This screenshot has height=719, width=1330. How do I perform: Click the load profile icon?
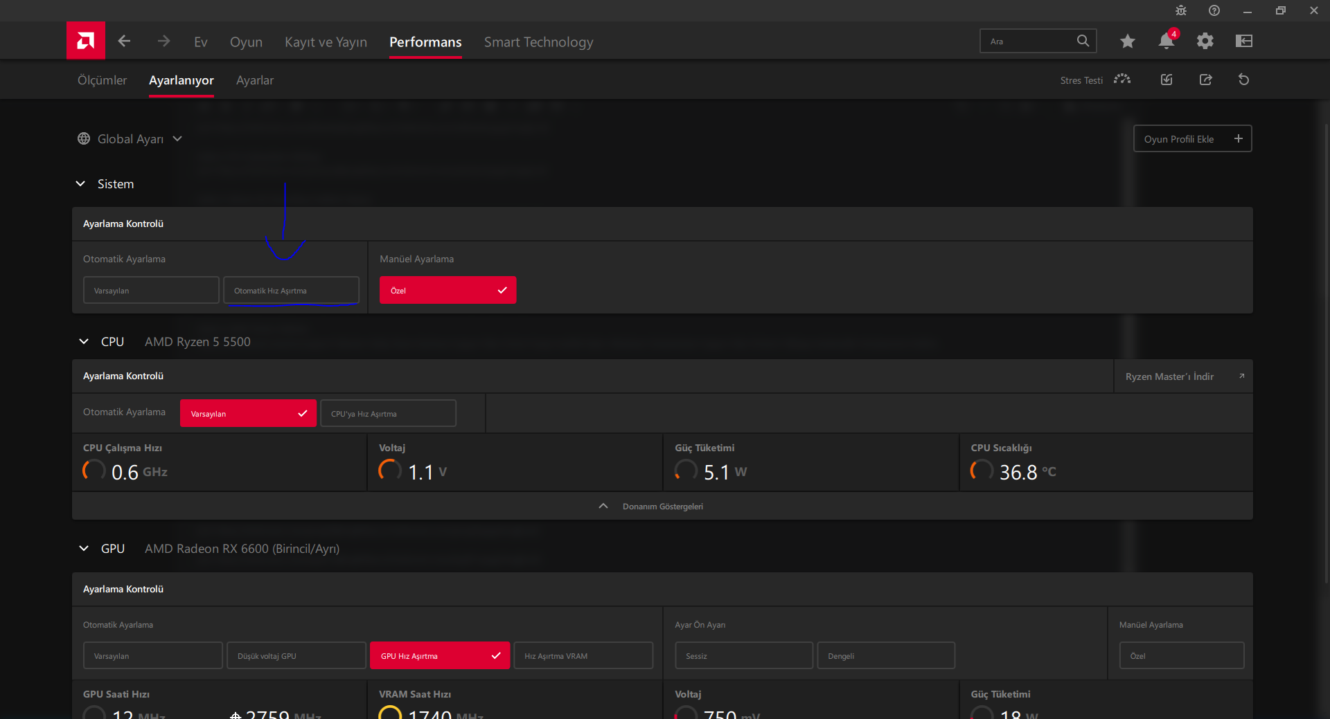click(1167, 80)
